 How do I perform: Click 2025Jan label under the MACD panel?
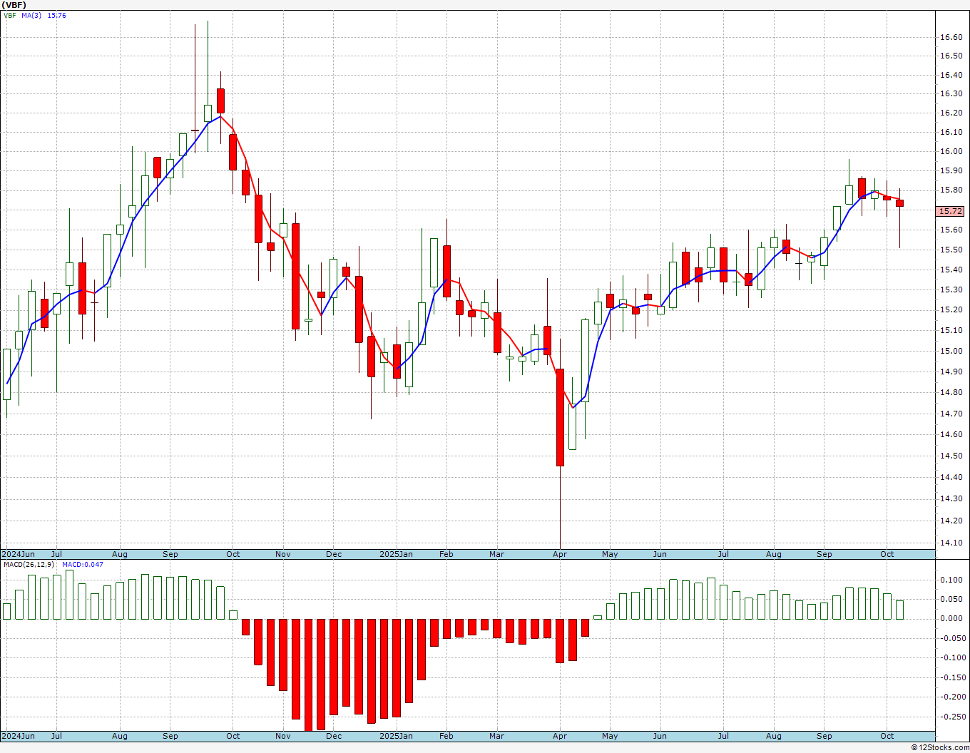(396, 736)
